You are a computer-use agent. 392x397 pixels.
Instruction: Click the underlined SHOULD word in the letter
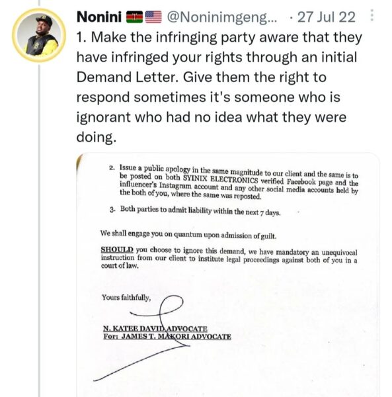point(117,249)
